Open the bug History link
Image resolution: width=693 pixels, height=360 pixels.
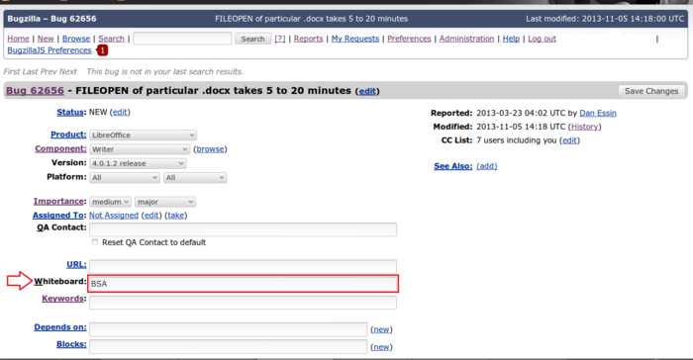tap(584, 127)
